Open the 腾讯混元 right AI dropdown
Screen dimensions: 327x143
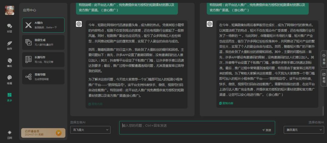[304, 130]
